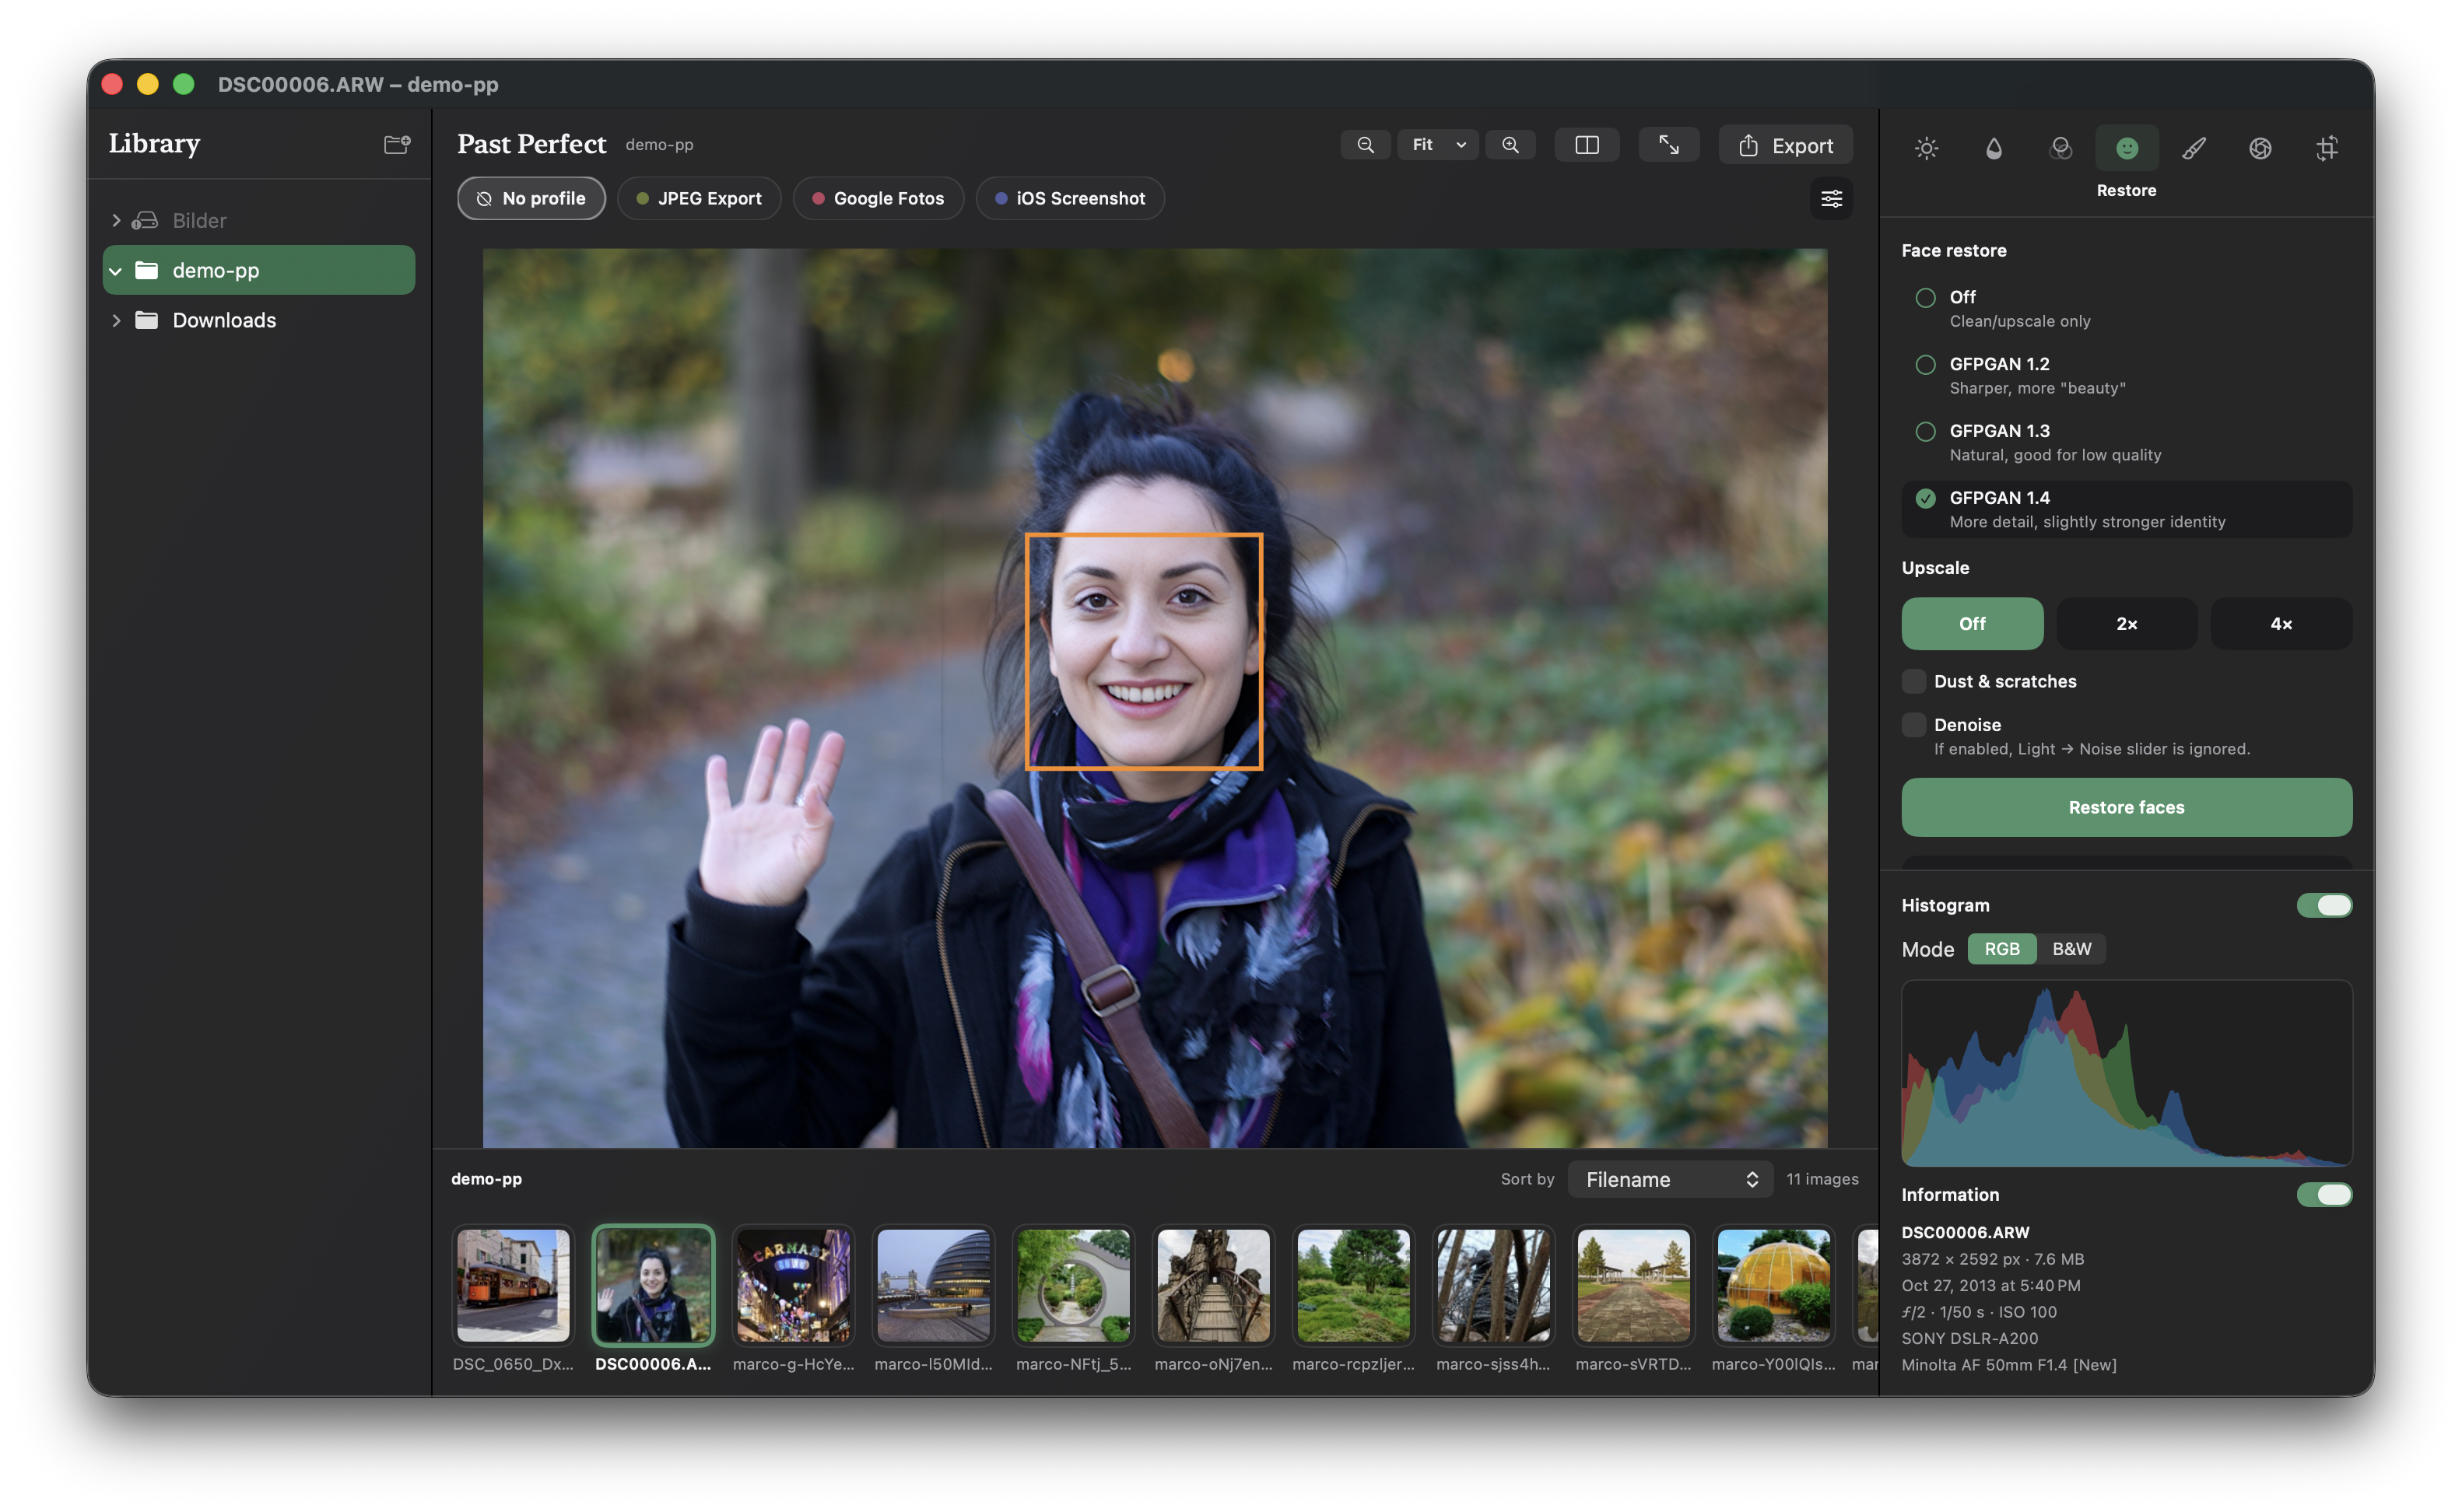
Task: Enable the Denoise checkbox
Action: tap(1913, 724)
